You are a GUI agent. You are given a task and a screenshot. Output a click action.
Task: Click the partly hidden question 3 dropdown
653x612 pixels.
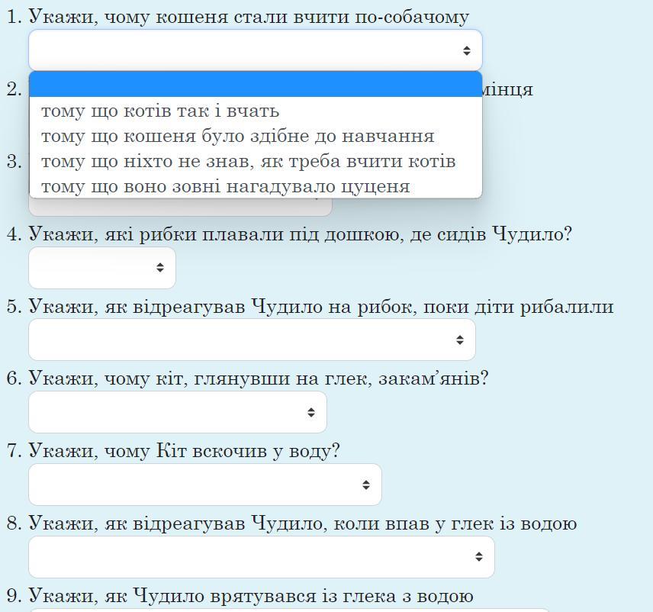tap(180, 207)
